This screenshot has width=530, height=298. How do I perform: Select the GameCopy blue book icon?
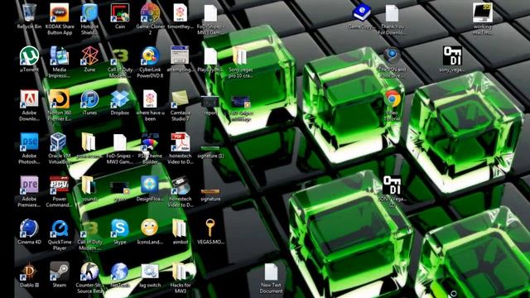362,12
